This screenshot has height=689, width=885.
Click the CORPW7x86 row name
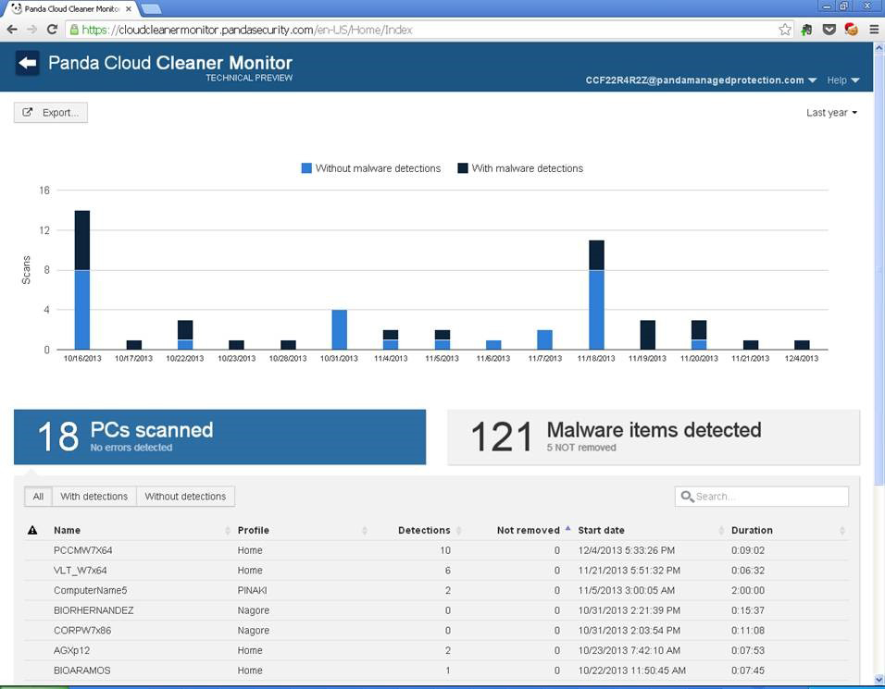82,631
